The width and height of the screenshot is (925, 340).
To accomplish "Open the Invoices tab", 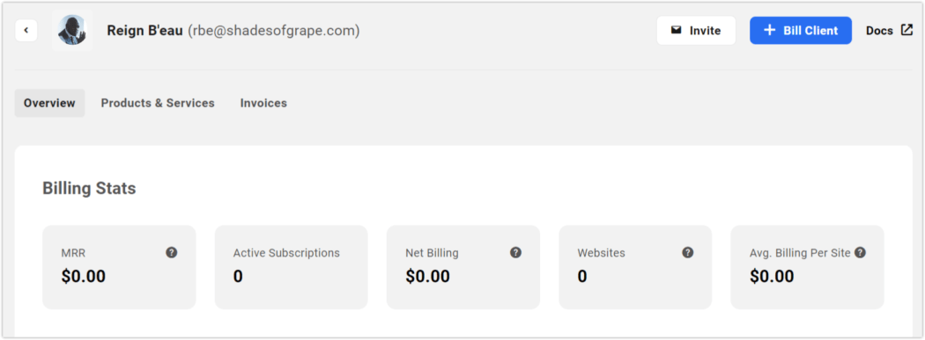I will tap(263, 103).
